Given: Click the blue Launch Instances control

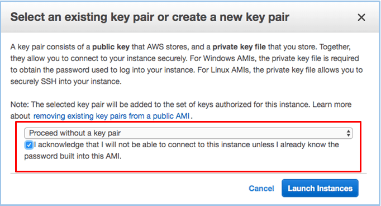Looking at the screenshot, I should [320, 188].
